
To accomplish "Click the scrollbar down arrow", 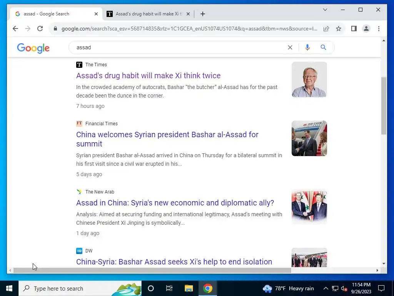I will pos(384,264).
